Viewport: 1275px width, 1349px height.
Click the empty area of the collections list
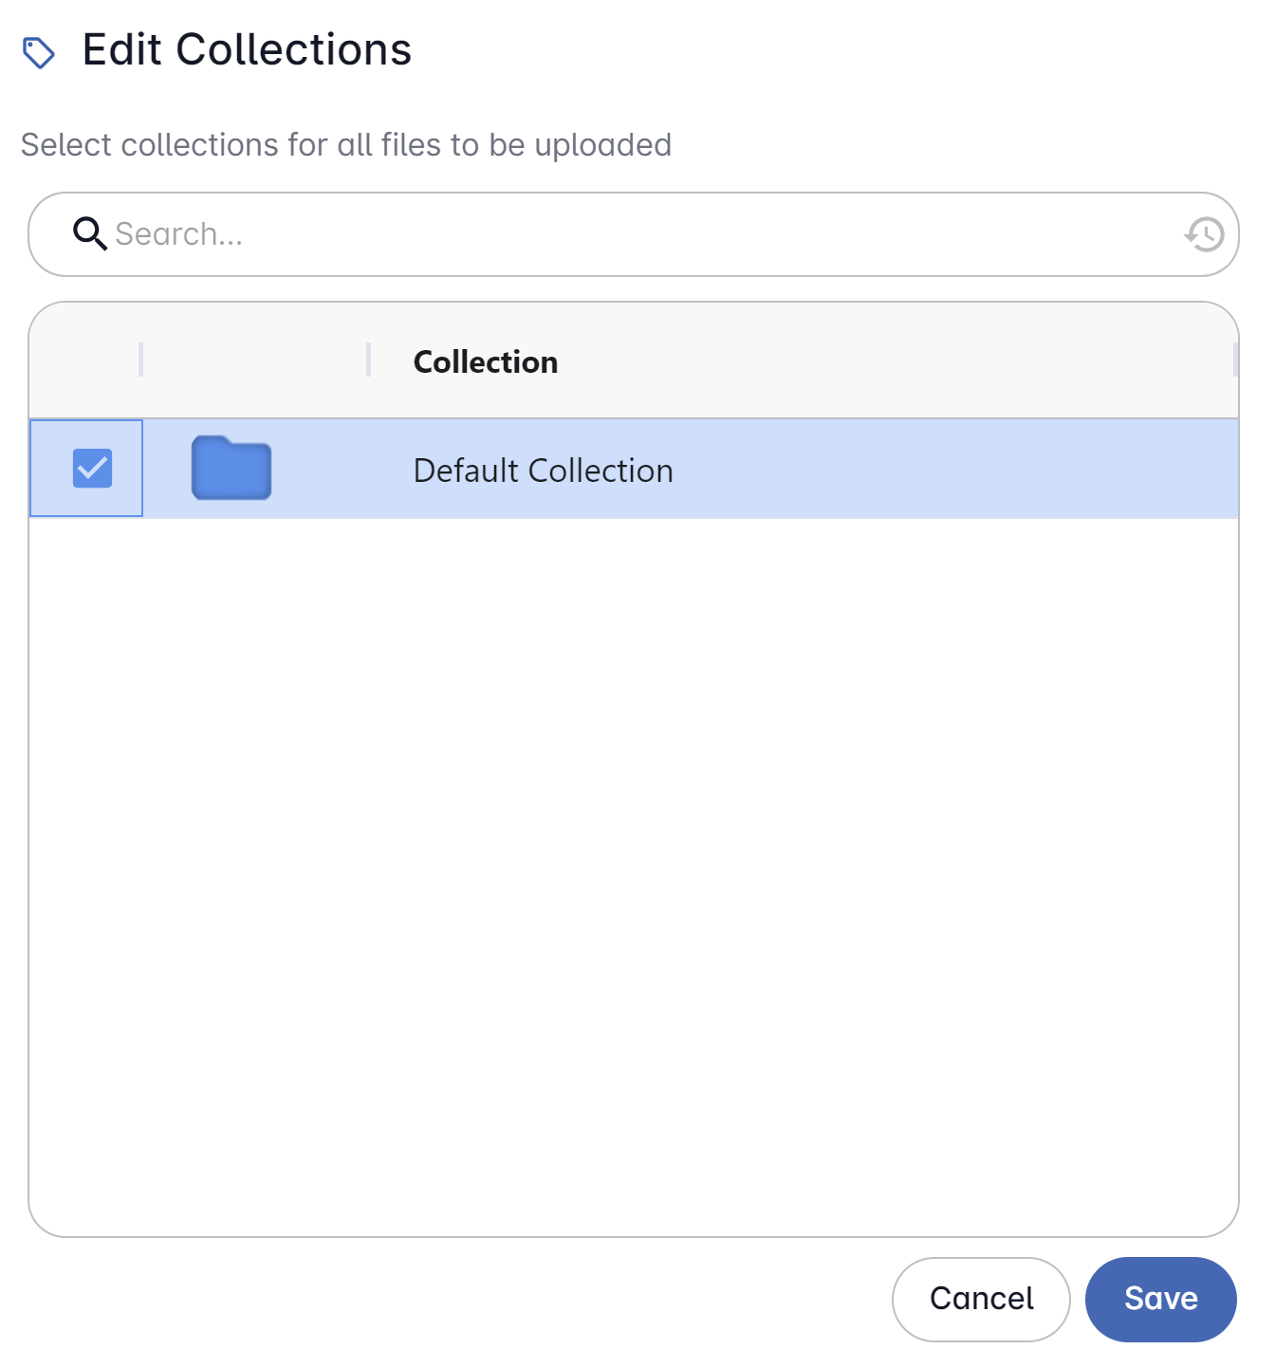(634, 877)
